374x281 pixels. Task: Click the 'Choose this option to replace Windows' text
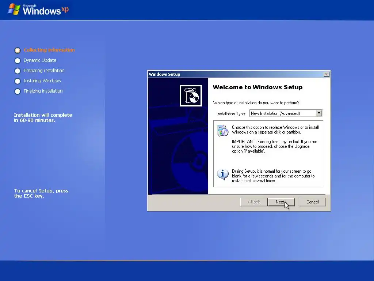[x=275, y=130]
